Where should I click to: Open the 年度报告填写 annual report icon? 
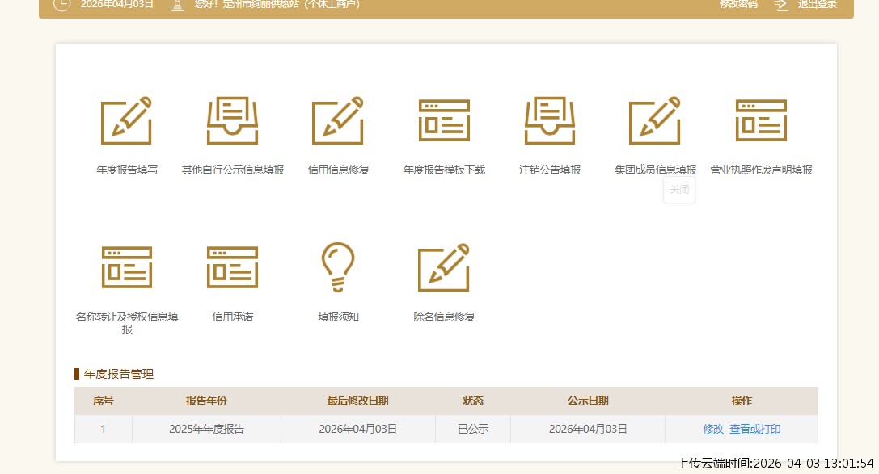[126, 120]
